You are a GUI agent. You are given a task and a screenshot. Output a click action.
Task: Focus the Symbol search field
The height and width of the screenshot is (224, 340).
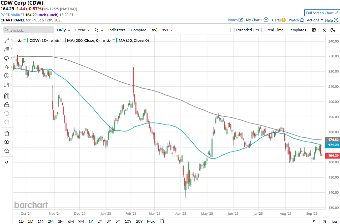(29, 30)
